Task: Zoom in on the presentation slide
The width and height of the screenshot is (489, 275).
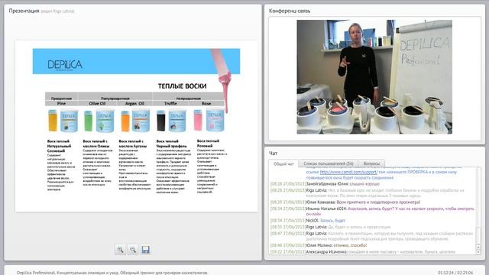Action: tap(120, 250)
